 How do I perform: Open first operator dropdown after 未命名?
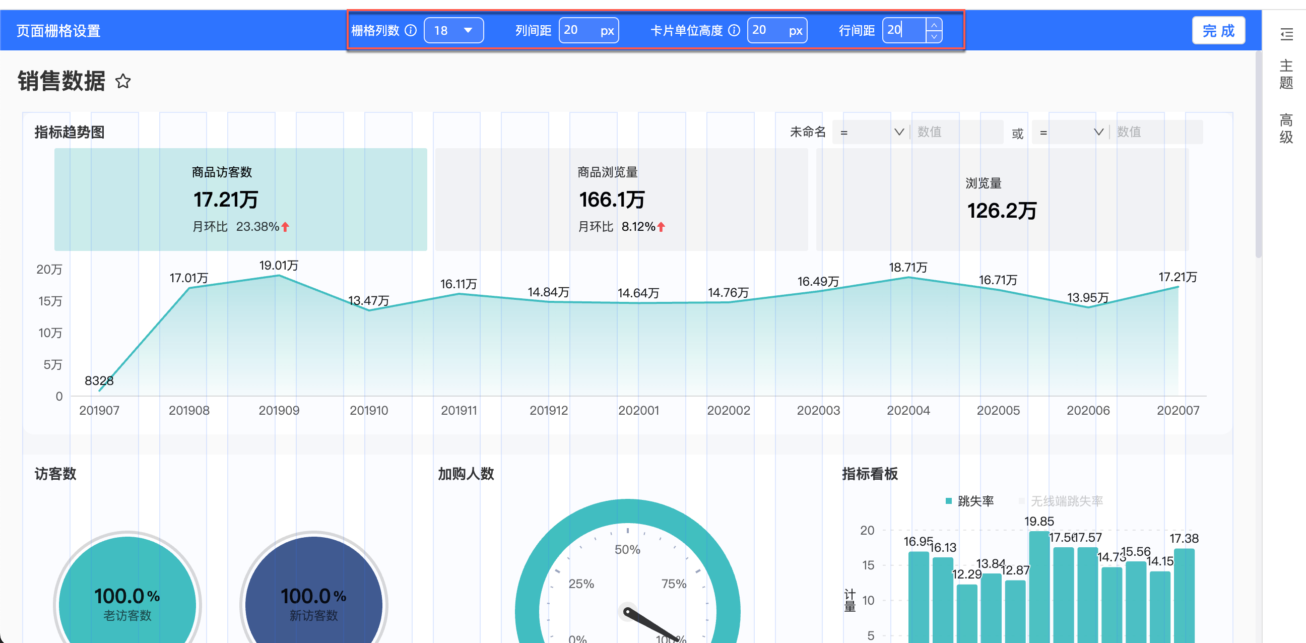click(871, 133)
